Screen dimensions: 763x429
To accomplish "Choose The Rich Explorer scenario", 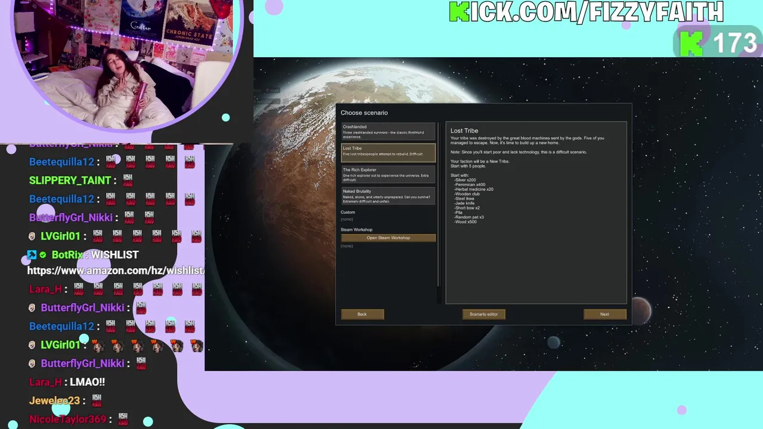I will (x=388, y=174).
